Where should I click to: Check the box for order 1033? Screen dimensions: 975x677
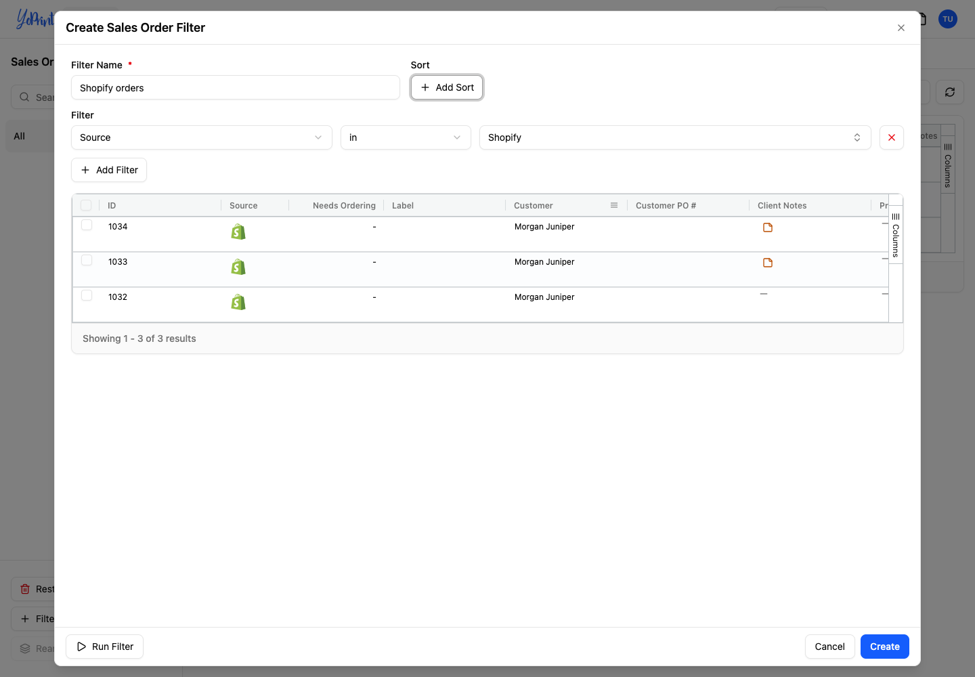tap(87, 260)
